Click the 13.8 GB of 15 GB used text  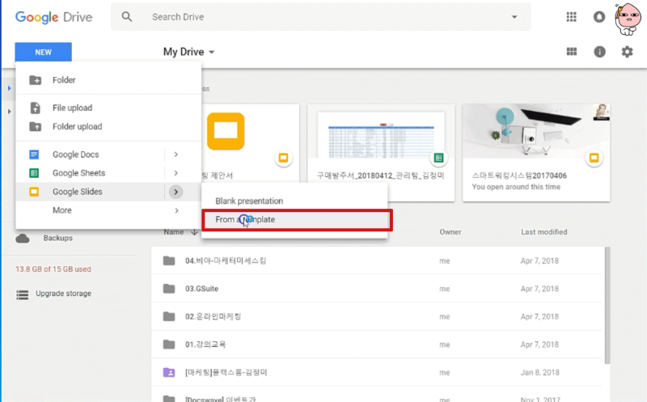click(53, 269)
